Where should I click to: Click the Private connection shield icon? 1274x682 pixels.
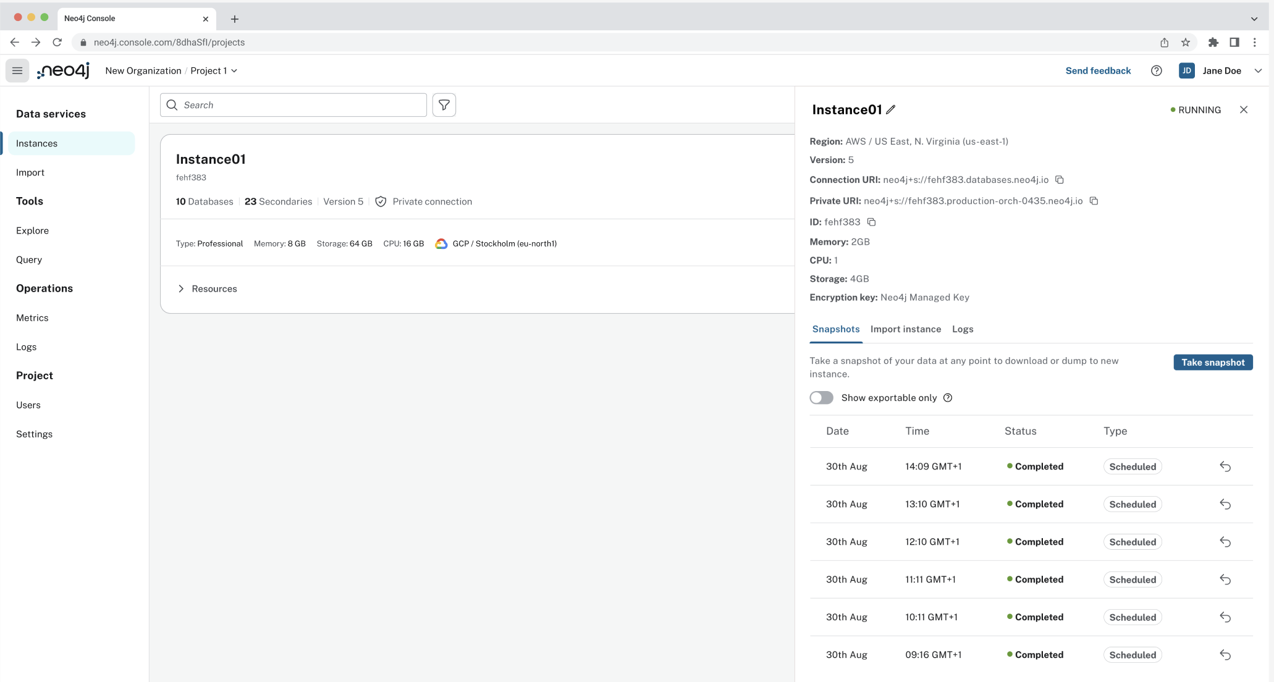pos(381,201)
